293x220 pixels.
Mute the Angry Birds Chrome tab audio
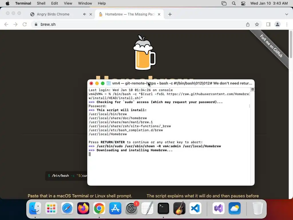[x=85, y=14]
